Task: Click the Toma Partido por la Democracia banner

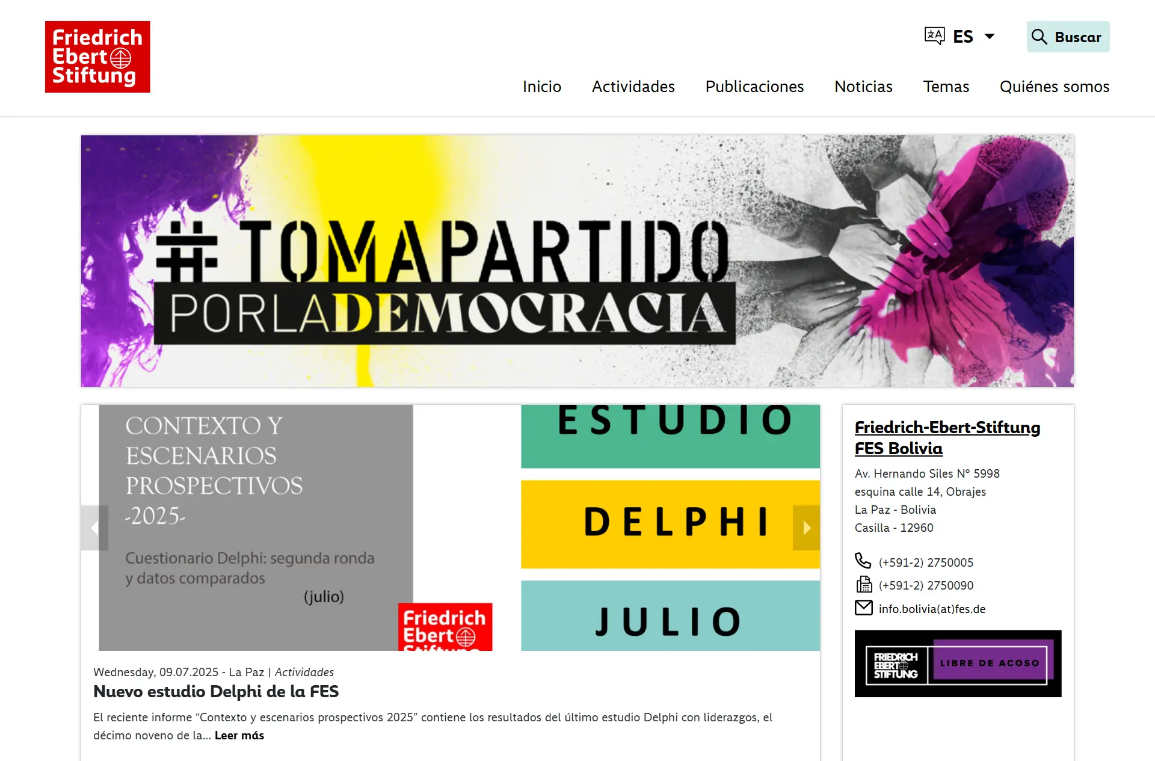Action: tap(577, 260)
